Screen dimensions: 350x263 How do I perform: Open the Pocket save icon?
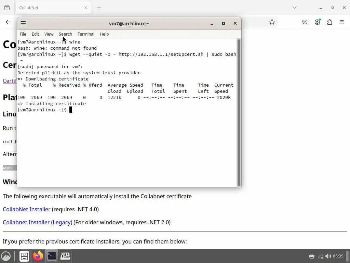305,22
